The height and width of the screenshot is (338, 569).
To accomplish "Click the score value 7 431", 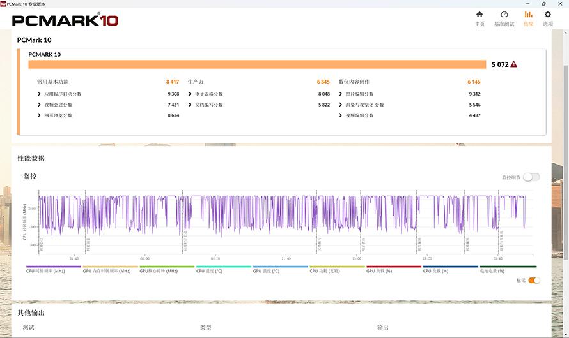I will pos(173,105).
